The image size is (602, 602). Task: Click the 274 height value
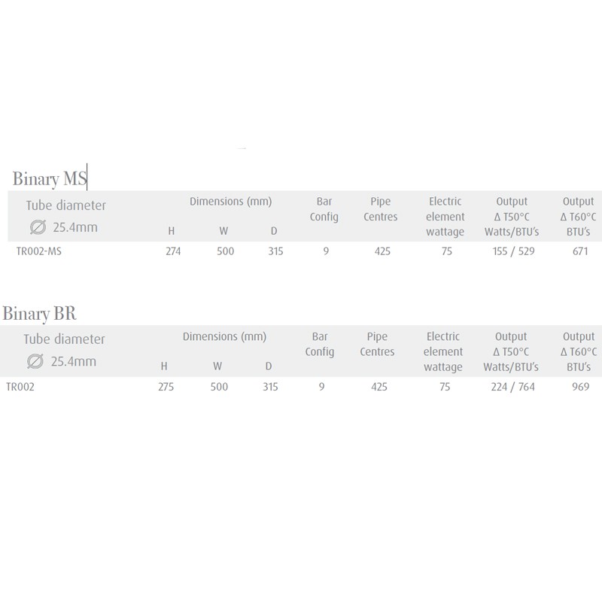(173, 251)
